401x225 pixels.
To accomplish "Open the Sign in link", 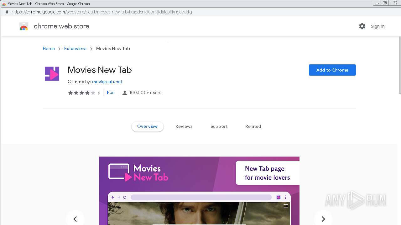I will tap(378, 26).
